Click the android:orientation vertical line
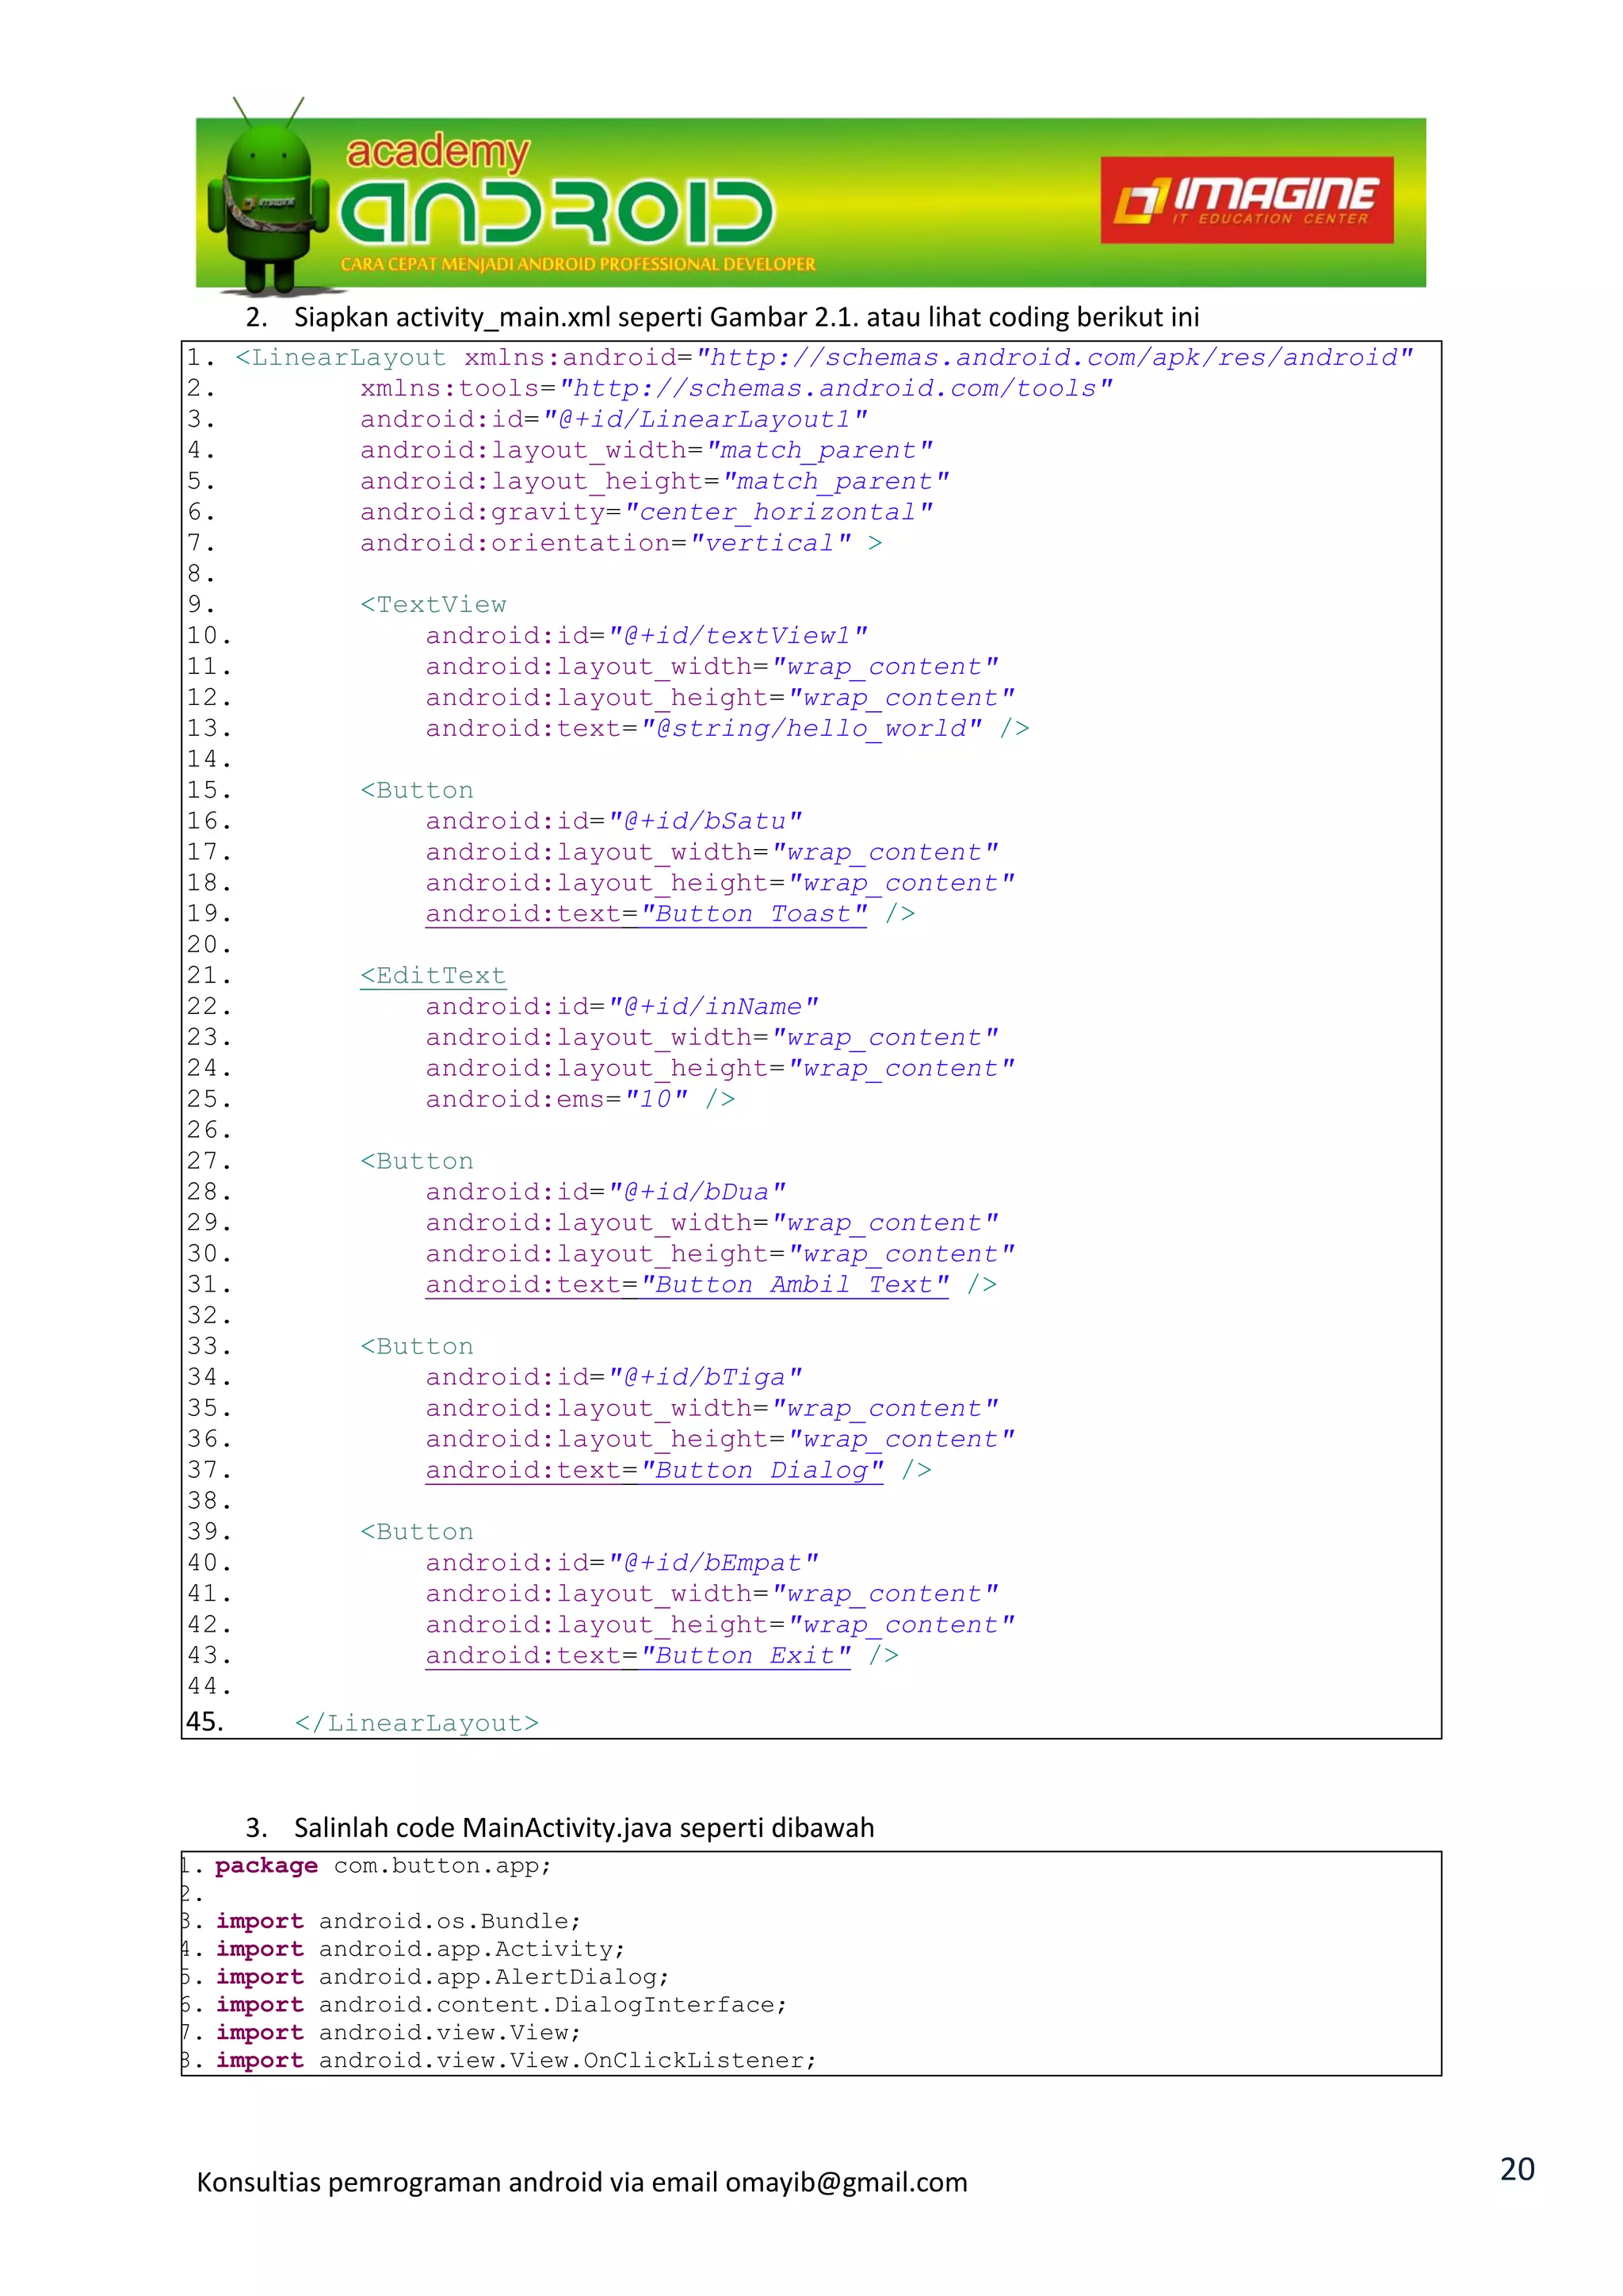The height and width of the screenshot is (2296, 1623). point(621,543)
